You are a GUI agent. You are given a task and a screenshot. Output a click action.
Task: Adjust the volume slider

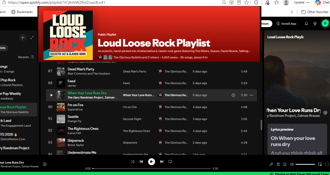pyautogui.click(x=305, y=164)
